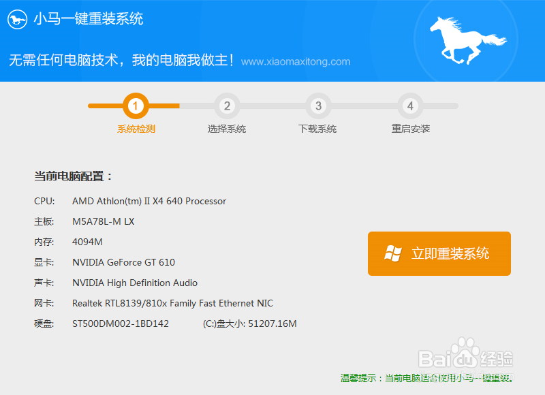Open the www.xiaomaxitong.com link

pos(296,61)
